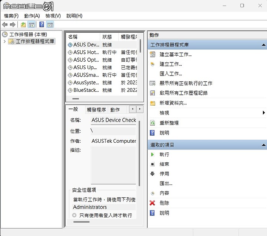Click the 建立工作 icon
This screenshot has width=267, height=236.
point(152,64)
